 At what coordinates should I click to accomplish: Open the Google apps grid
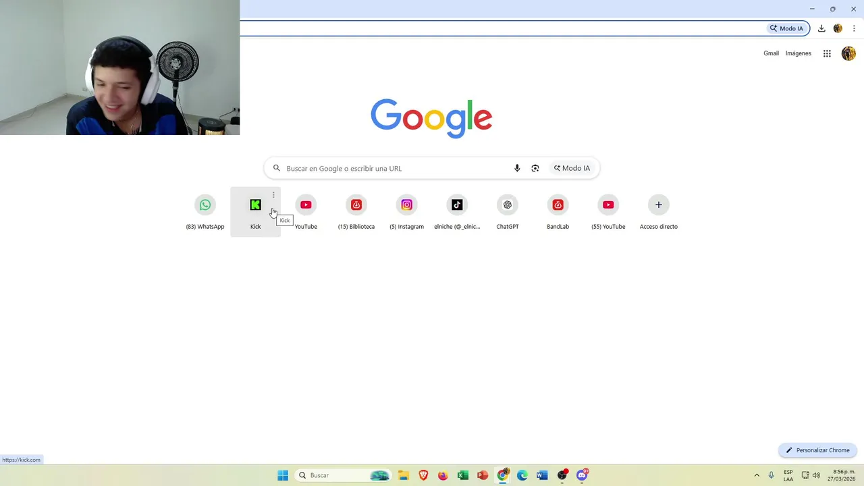(827, 53)
